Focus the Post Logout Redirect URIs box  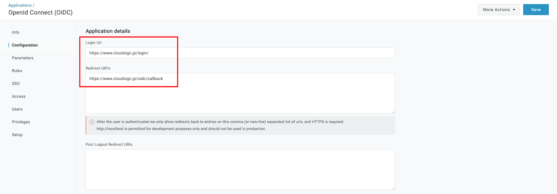[x=240, y=169]
